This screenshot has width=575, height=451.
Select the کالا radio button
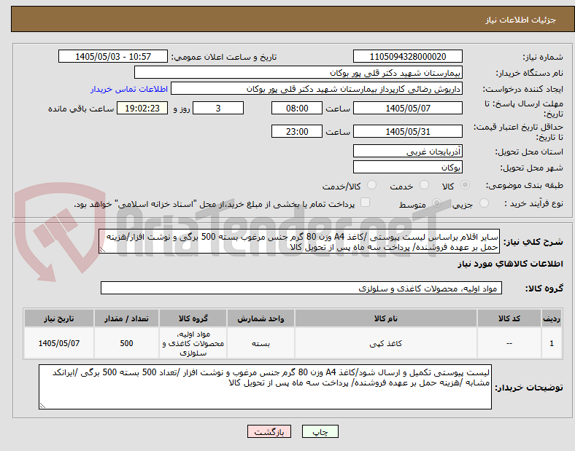[x=465, y=185]
